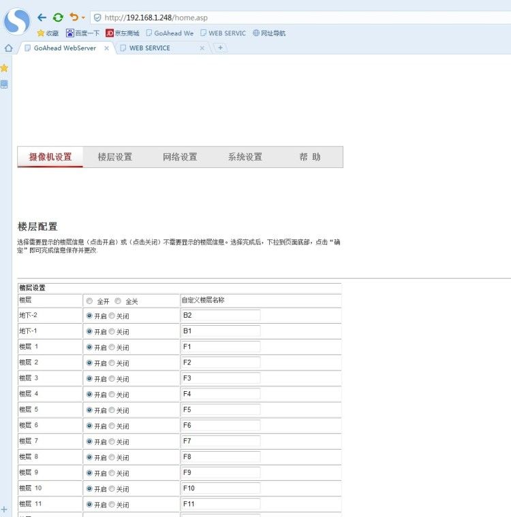Viewport: 511px width, 517px height.
Task: Select 关闭 for 楼层 10
Action: pos(112,488)
